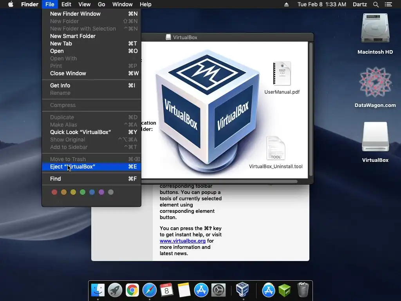Open App Store from the Dock
401x301 pixels.
(x=201, y=290)
